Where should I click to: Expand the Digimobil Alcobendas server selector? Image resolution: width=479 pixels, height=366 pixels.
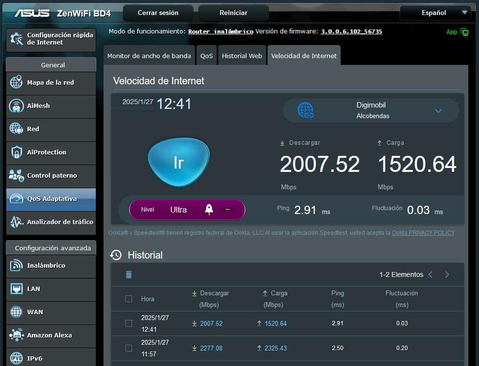pyautogui.click(x=371, y=110)
